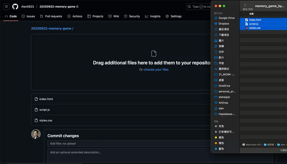Select the script.js file in Finder
Screen dimensions: 287x164
click(x=254, y=24)
